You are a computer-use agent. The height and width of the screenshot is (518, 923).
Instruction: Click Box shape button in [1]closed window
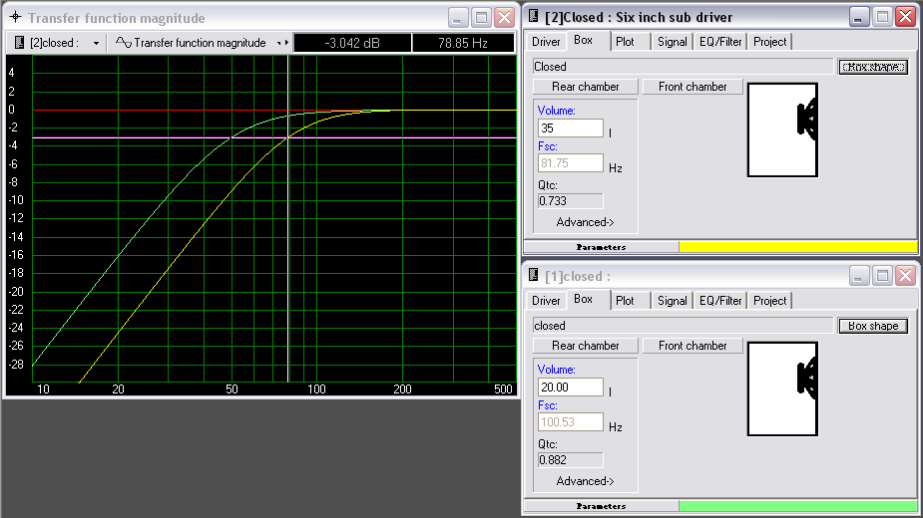coord(873,326)
